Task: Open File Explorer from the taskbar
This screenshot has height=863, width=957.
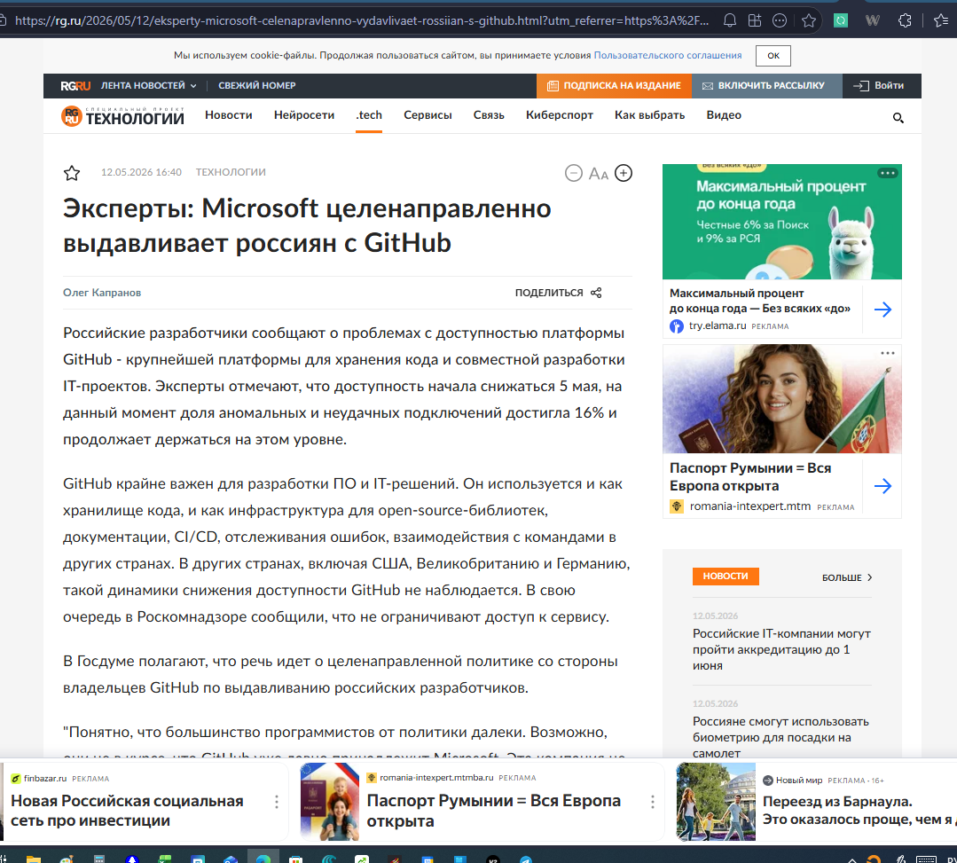Action: pos(34,859)
